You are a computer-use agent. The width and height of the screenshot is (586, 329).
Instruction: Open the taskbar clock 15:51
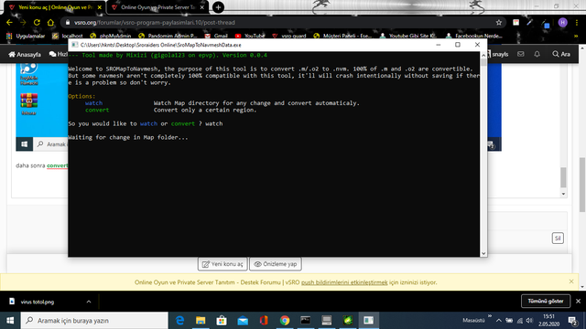click(549, 321)
